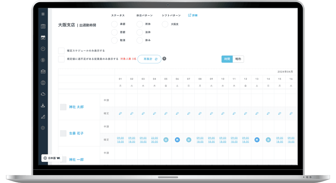Image resolution: width=336 pixels, height=183 pixels.
Task: Open the dollar sign payroll icon
Action: pos(43,60)
